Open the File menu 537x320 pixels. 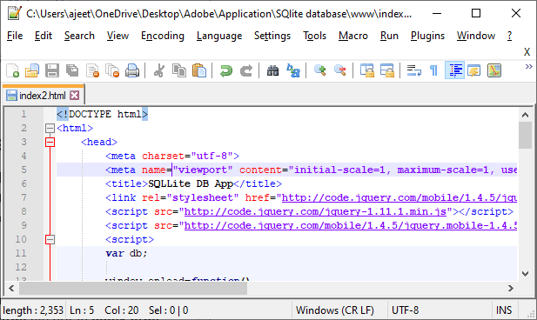tap(15, 36)
